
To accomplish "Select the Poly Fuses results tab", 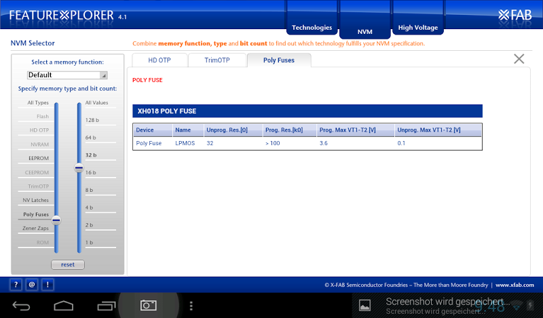I will 279,60.
